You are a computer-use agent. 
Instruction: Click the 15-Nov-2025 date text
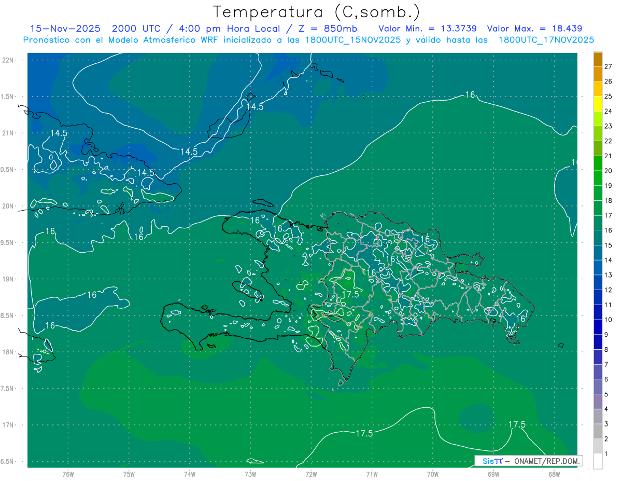pos(65,29)
